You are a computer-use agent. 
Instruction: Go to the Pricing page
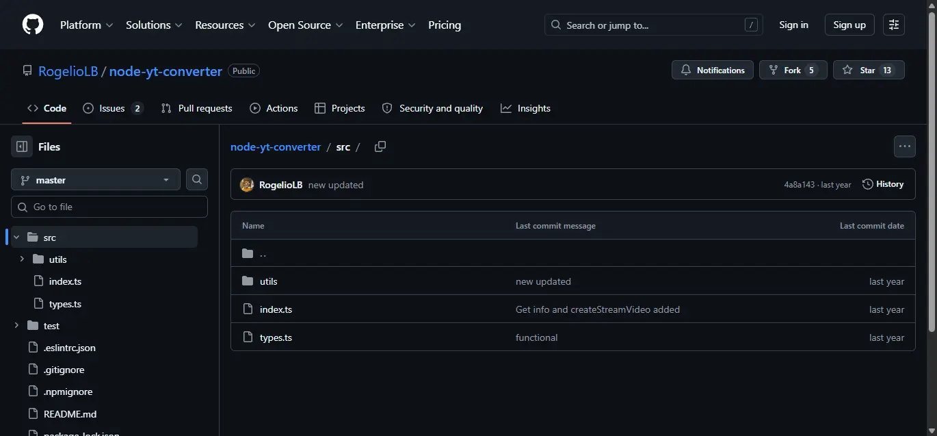445,25
